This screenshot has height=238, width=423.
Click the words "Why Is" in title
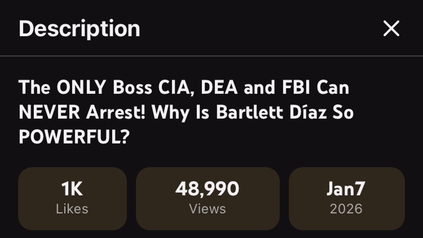[181, 113]
